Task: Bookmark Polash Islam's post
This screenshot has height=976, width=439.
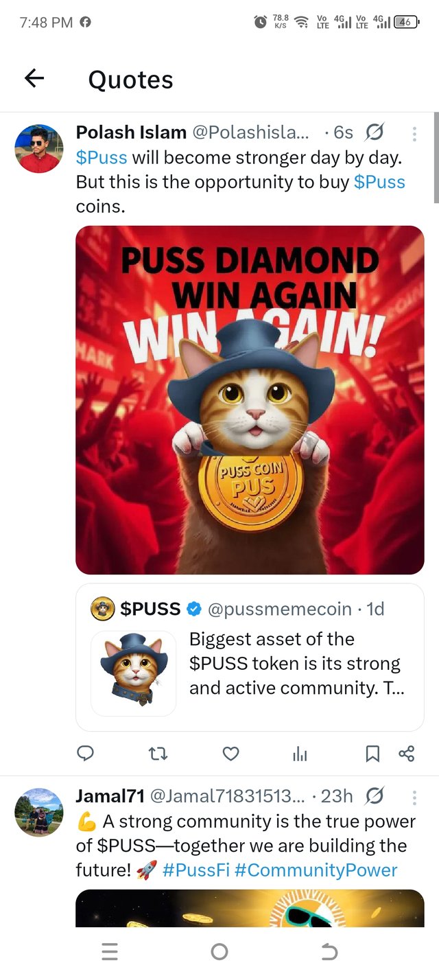Action: pos(372,754)
